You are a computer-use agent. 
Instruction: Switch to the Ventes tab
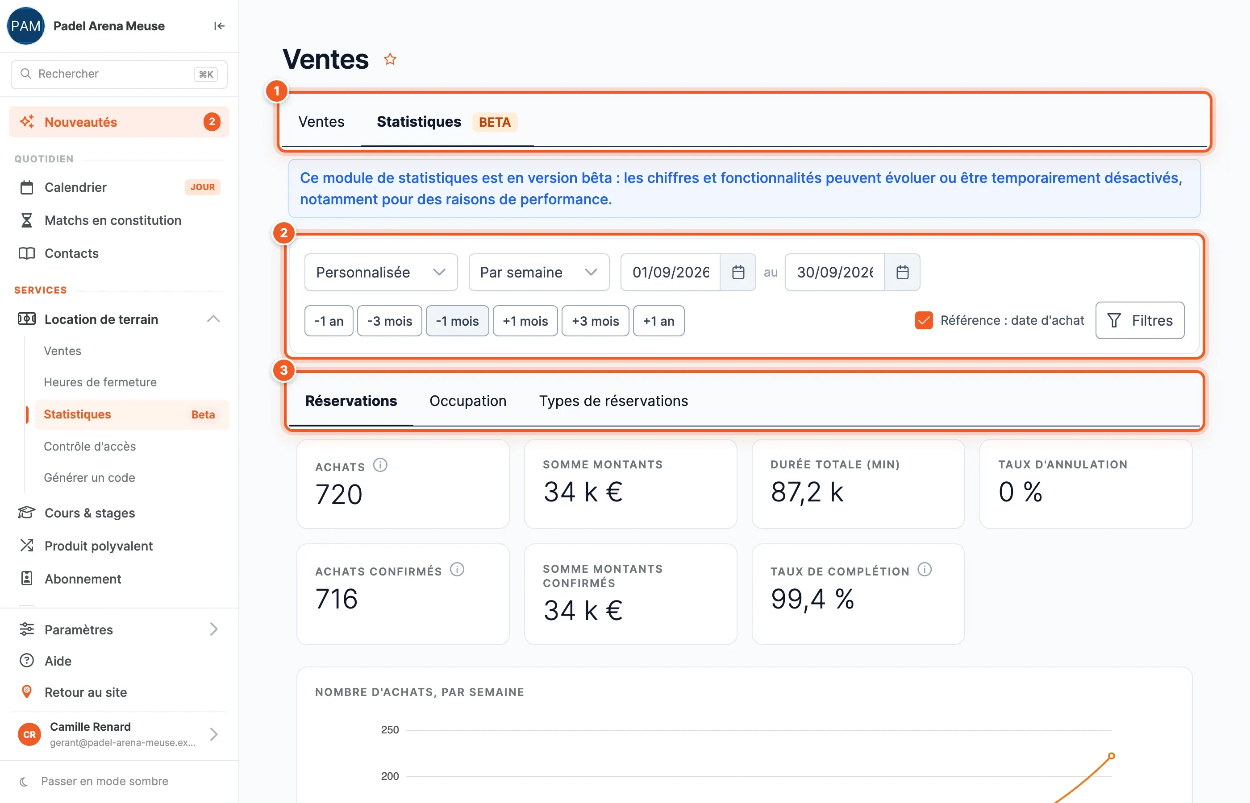(x=321, y=122)
